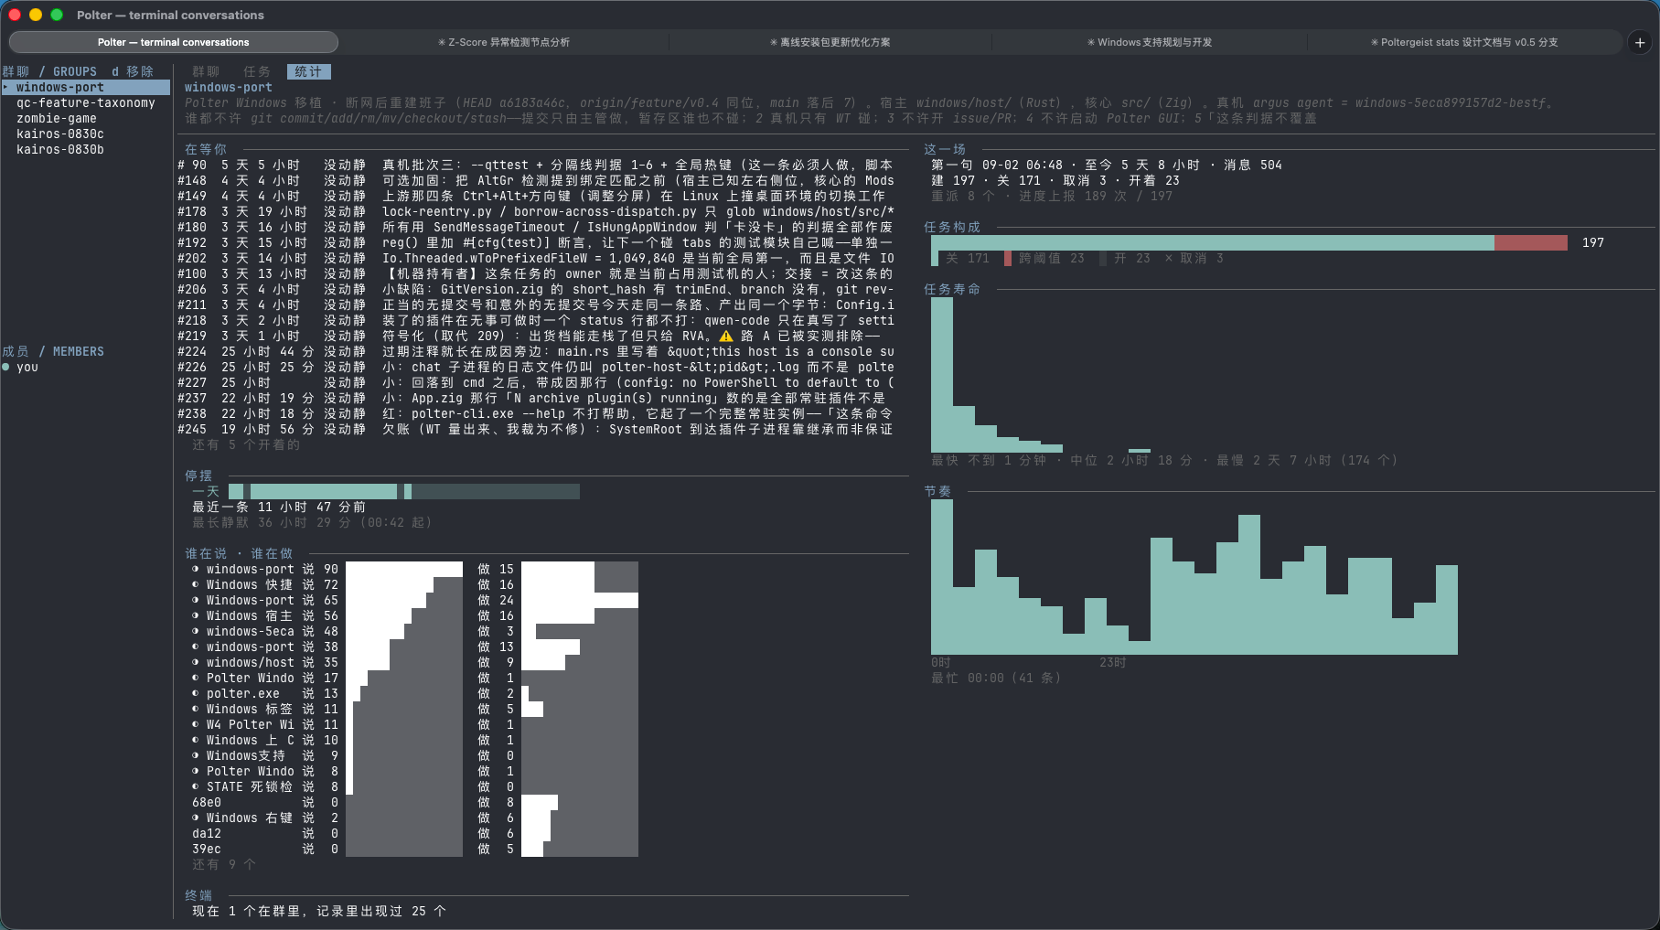Screen dimensions: 1660x930
Task: Click the warning icon in row #219
Action: pos(726,336)
